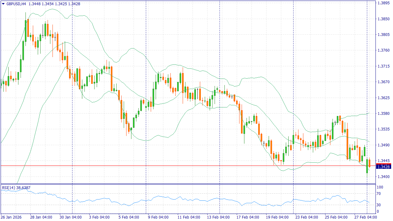The height and width of the screenshot is (221, 393).
Task: Click the 1.3895 top price scale label
Action: 383,3
